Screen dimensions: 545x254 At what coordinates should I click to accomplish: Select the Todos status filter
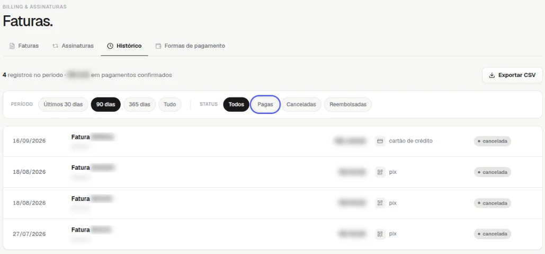point(236,104)
